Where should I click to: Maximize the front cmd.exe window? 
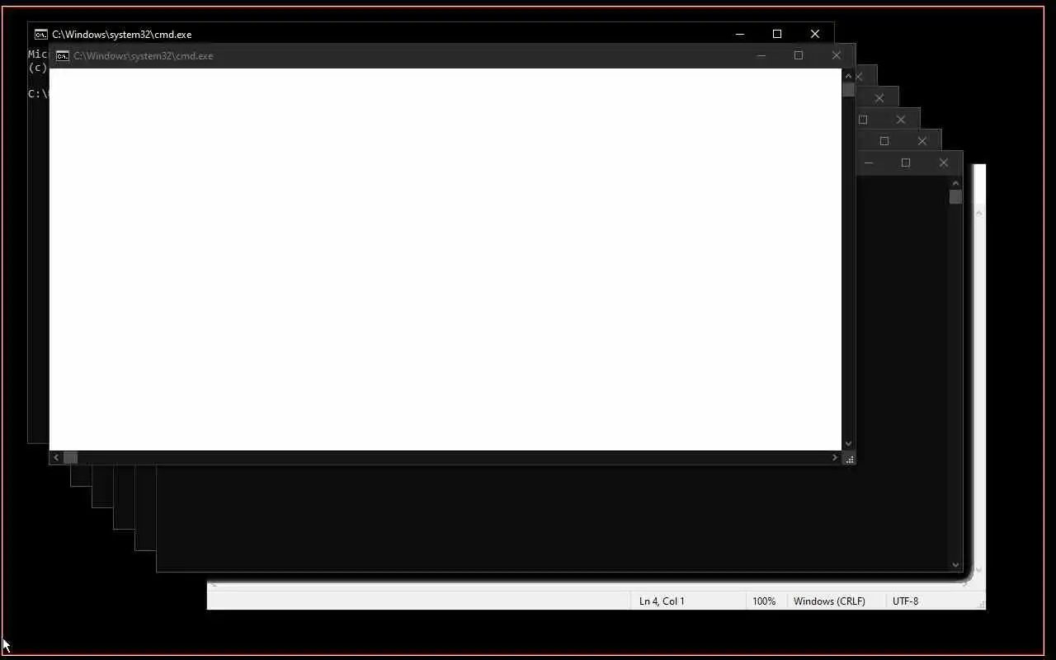pos(798,56)
